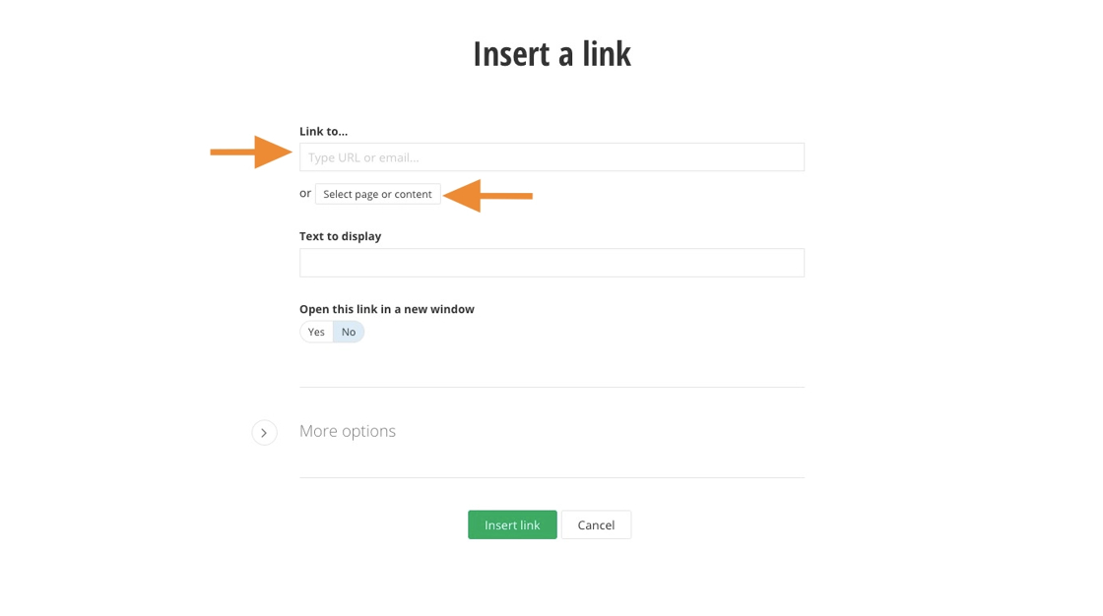Cancel the insert link dialog
Image resolution: width=1103 pixels, height=616 pixels.
pyautogui.click(x=596, y=525)
